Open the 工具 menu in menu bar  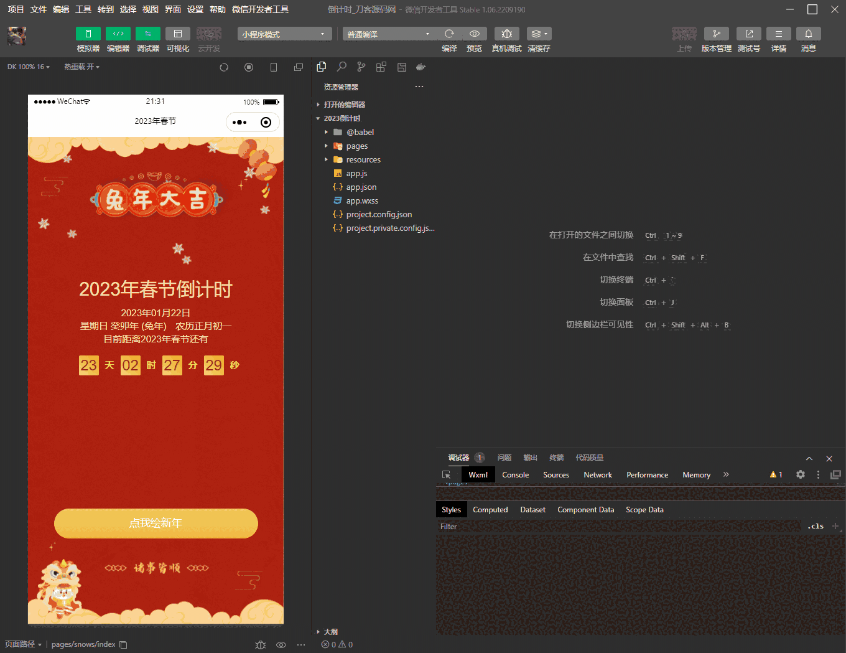point(83,9)
